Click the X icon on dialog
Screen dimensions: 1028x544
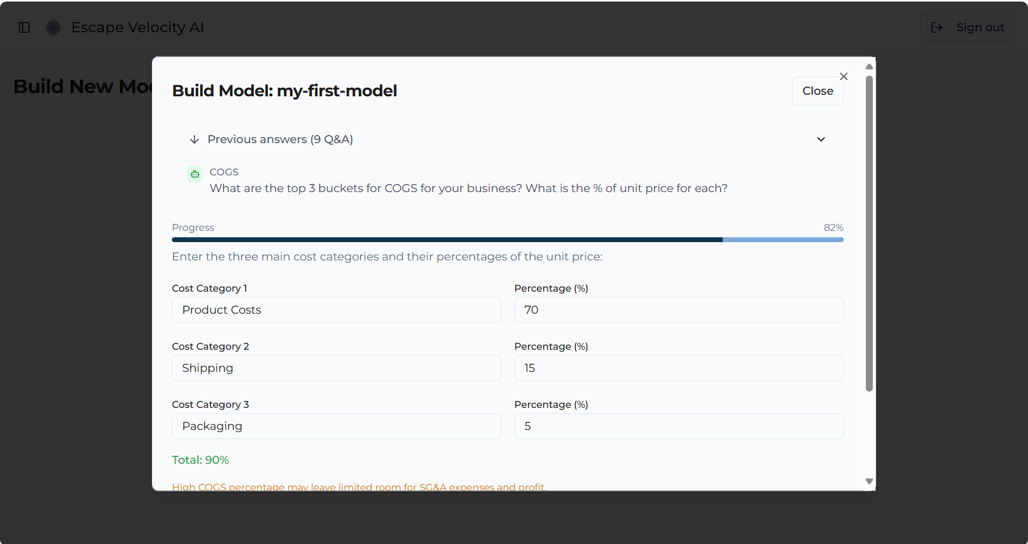pos(844,76)
